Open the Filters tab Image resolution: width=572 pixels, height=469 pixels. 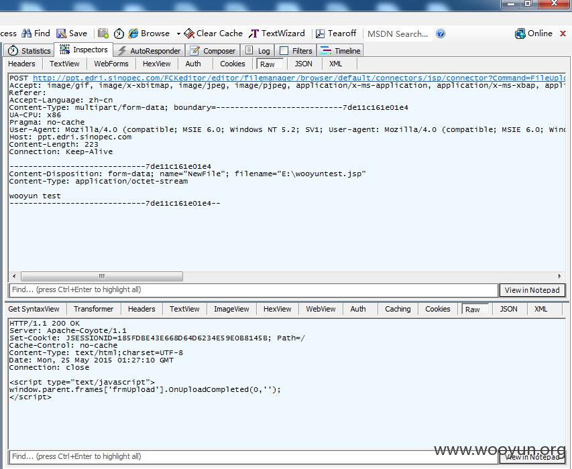pyautogui.click(x=296, y=51)
